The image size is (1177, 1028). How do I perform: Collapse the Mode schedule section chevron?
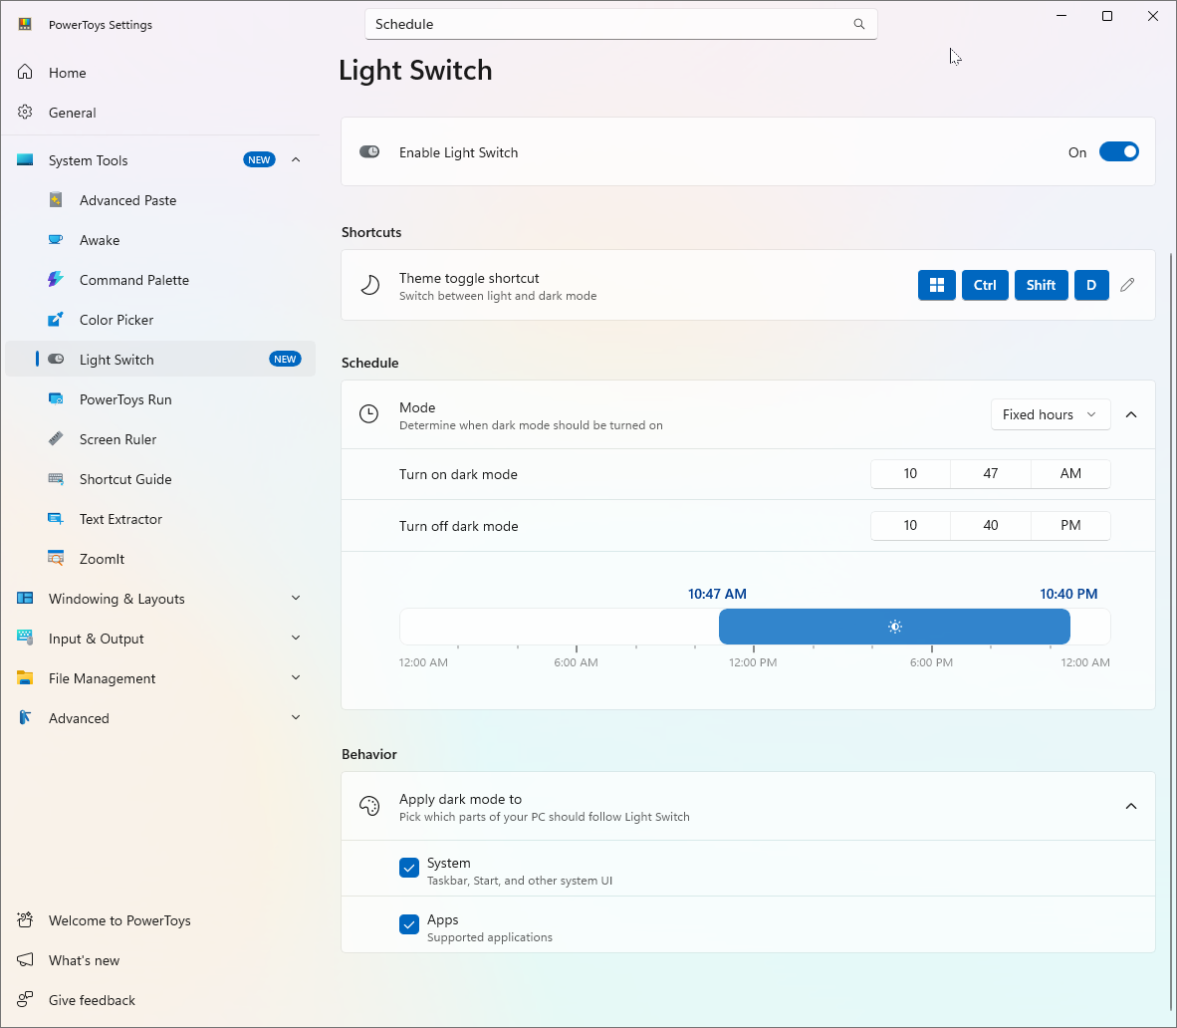1131,414
